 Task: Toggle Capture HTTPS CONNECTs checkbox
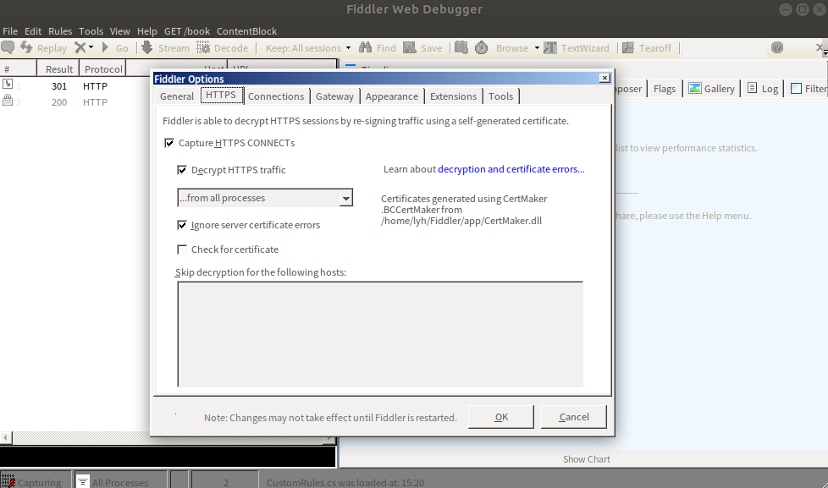169,143
